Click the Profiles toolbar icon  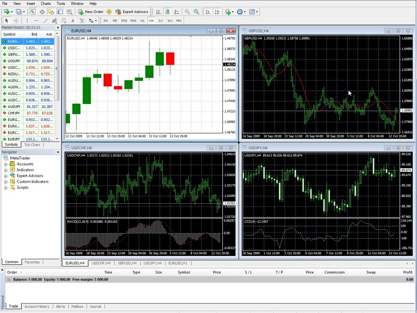(18, 12)
